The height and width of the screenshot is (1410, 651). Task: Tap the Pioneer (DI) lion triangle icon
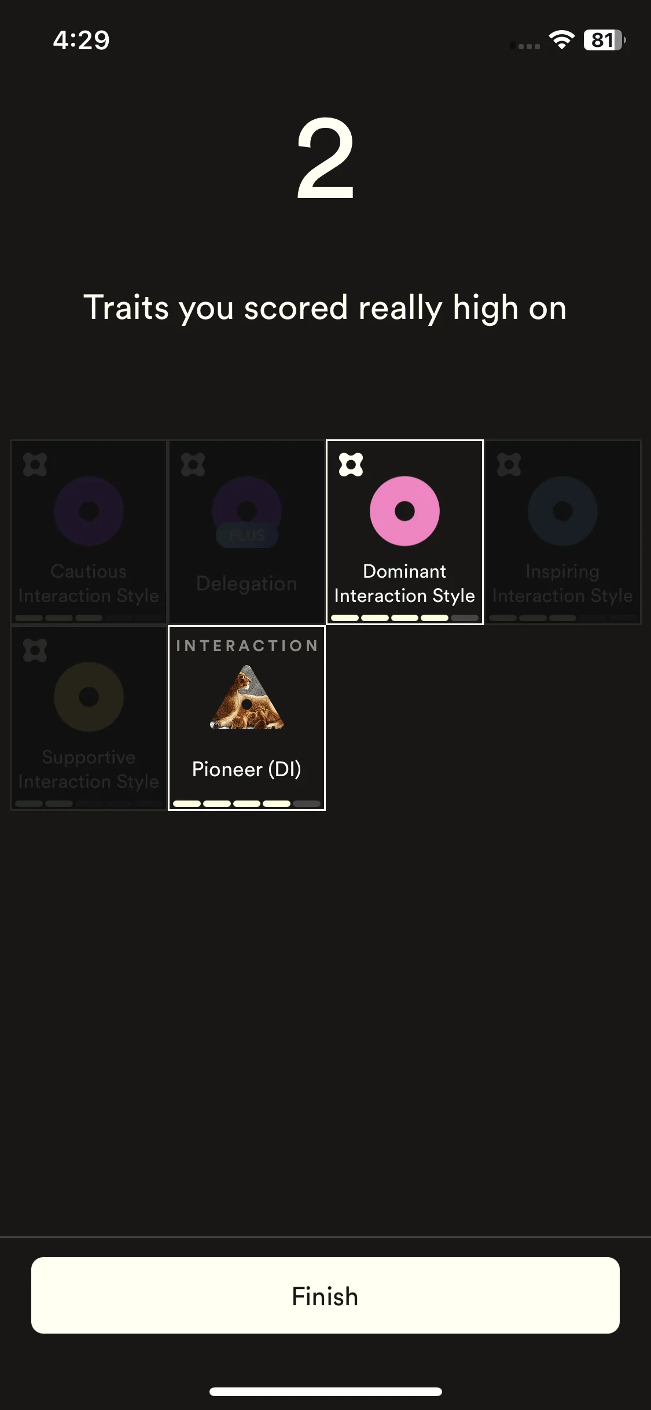pyautogui.click(x=247, y=698)
